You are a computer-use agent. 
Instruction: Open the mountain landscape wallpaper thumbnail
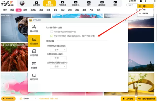point(141,57)
